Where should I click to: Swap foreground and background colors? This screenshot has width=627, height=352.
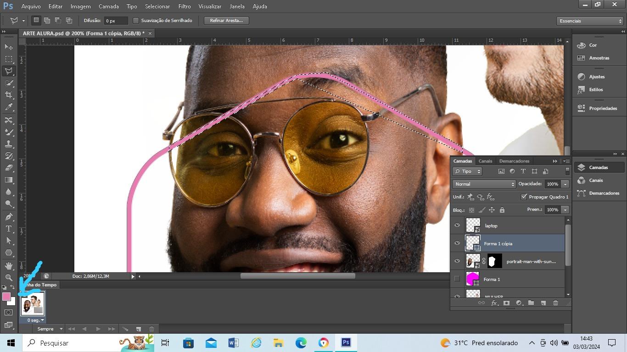(12, 287)
